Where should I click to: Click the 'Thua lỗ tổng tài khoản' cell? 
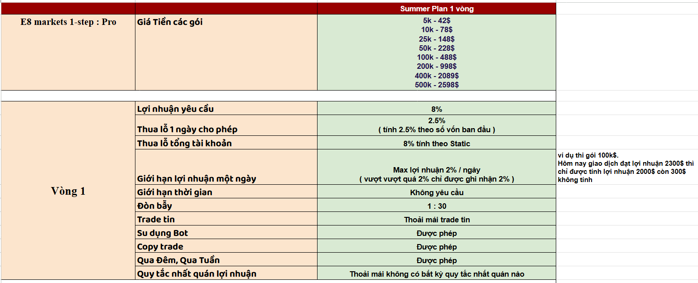pyautogui.click(x=226, y=143)
